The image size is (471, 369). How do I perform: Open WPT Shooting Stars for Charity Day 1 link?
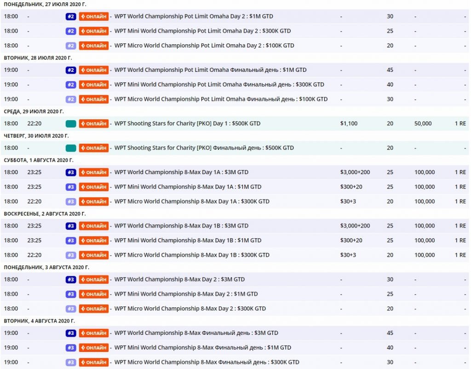point(187,123)
